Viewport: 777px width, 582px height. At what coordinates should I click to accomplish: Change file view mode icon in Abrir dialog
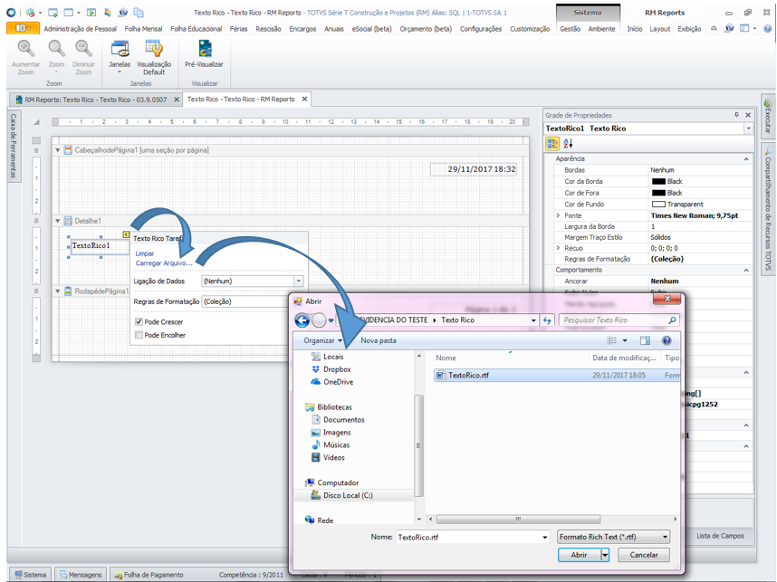(x=612, y=340)
